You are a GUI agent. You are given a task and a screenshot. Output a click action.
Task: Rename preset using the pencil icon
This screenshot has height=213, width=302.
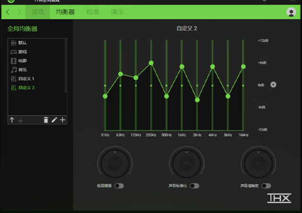point(54,120)
